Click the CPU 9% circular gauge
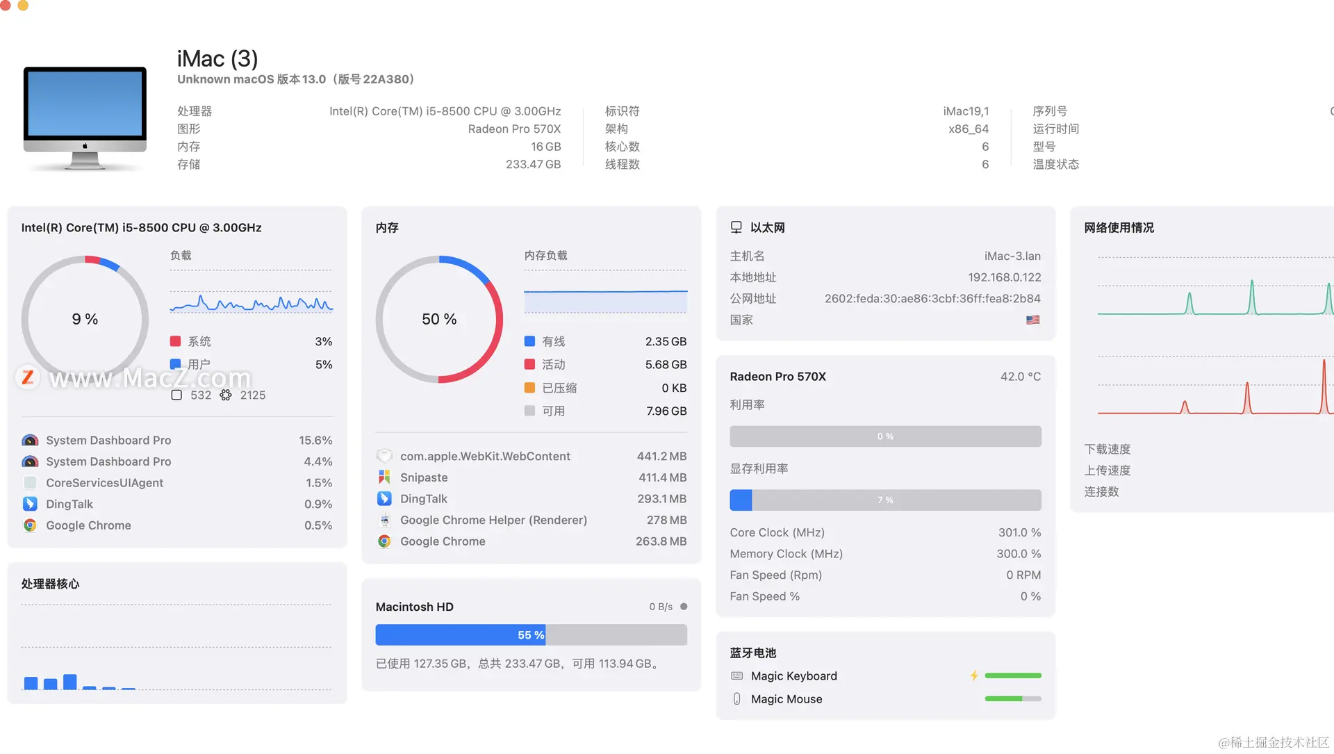 pyautogui.click(x=85, y=319)
